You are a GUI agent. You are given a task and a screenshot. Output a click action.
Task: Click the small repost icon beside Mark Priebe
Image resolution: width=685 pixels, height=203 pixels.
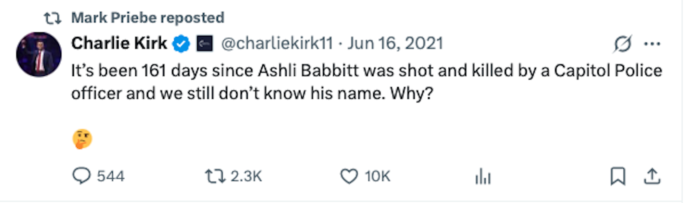point(52,18)
